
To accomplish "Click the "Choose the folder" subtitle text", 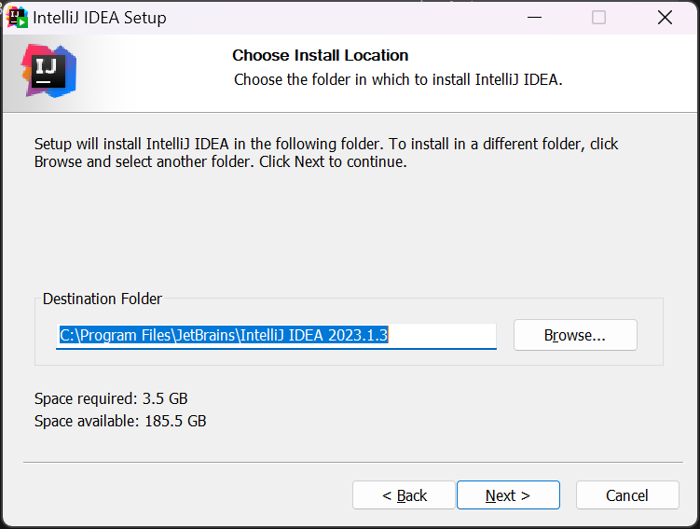I will pos(398,79).
